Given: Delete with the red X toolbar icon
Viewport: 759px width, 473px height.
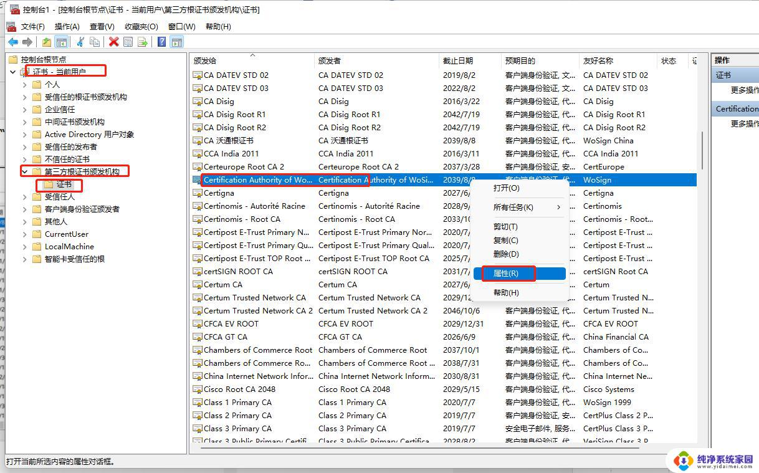Looking at the screenshot, I should point(113,42).
